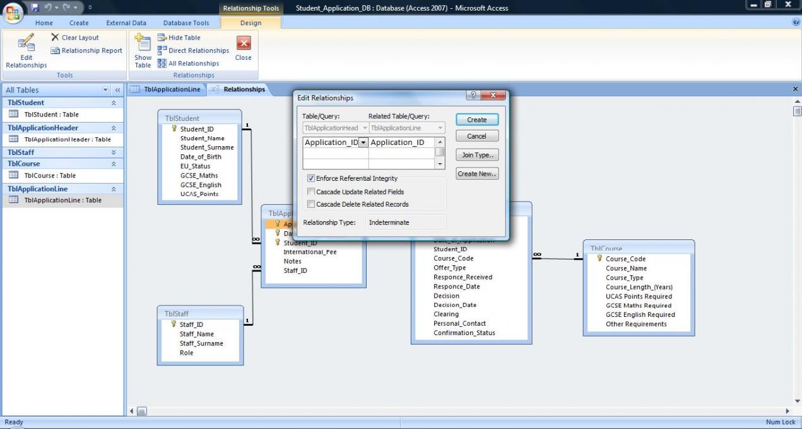Click the red Close icon in ribbon
The image size is (802, 429).
(244, 43)
